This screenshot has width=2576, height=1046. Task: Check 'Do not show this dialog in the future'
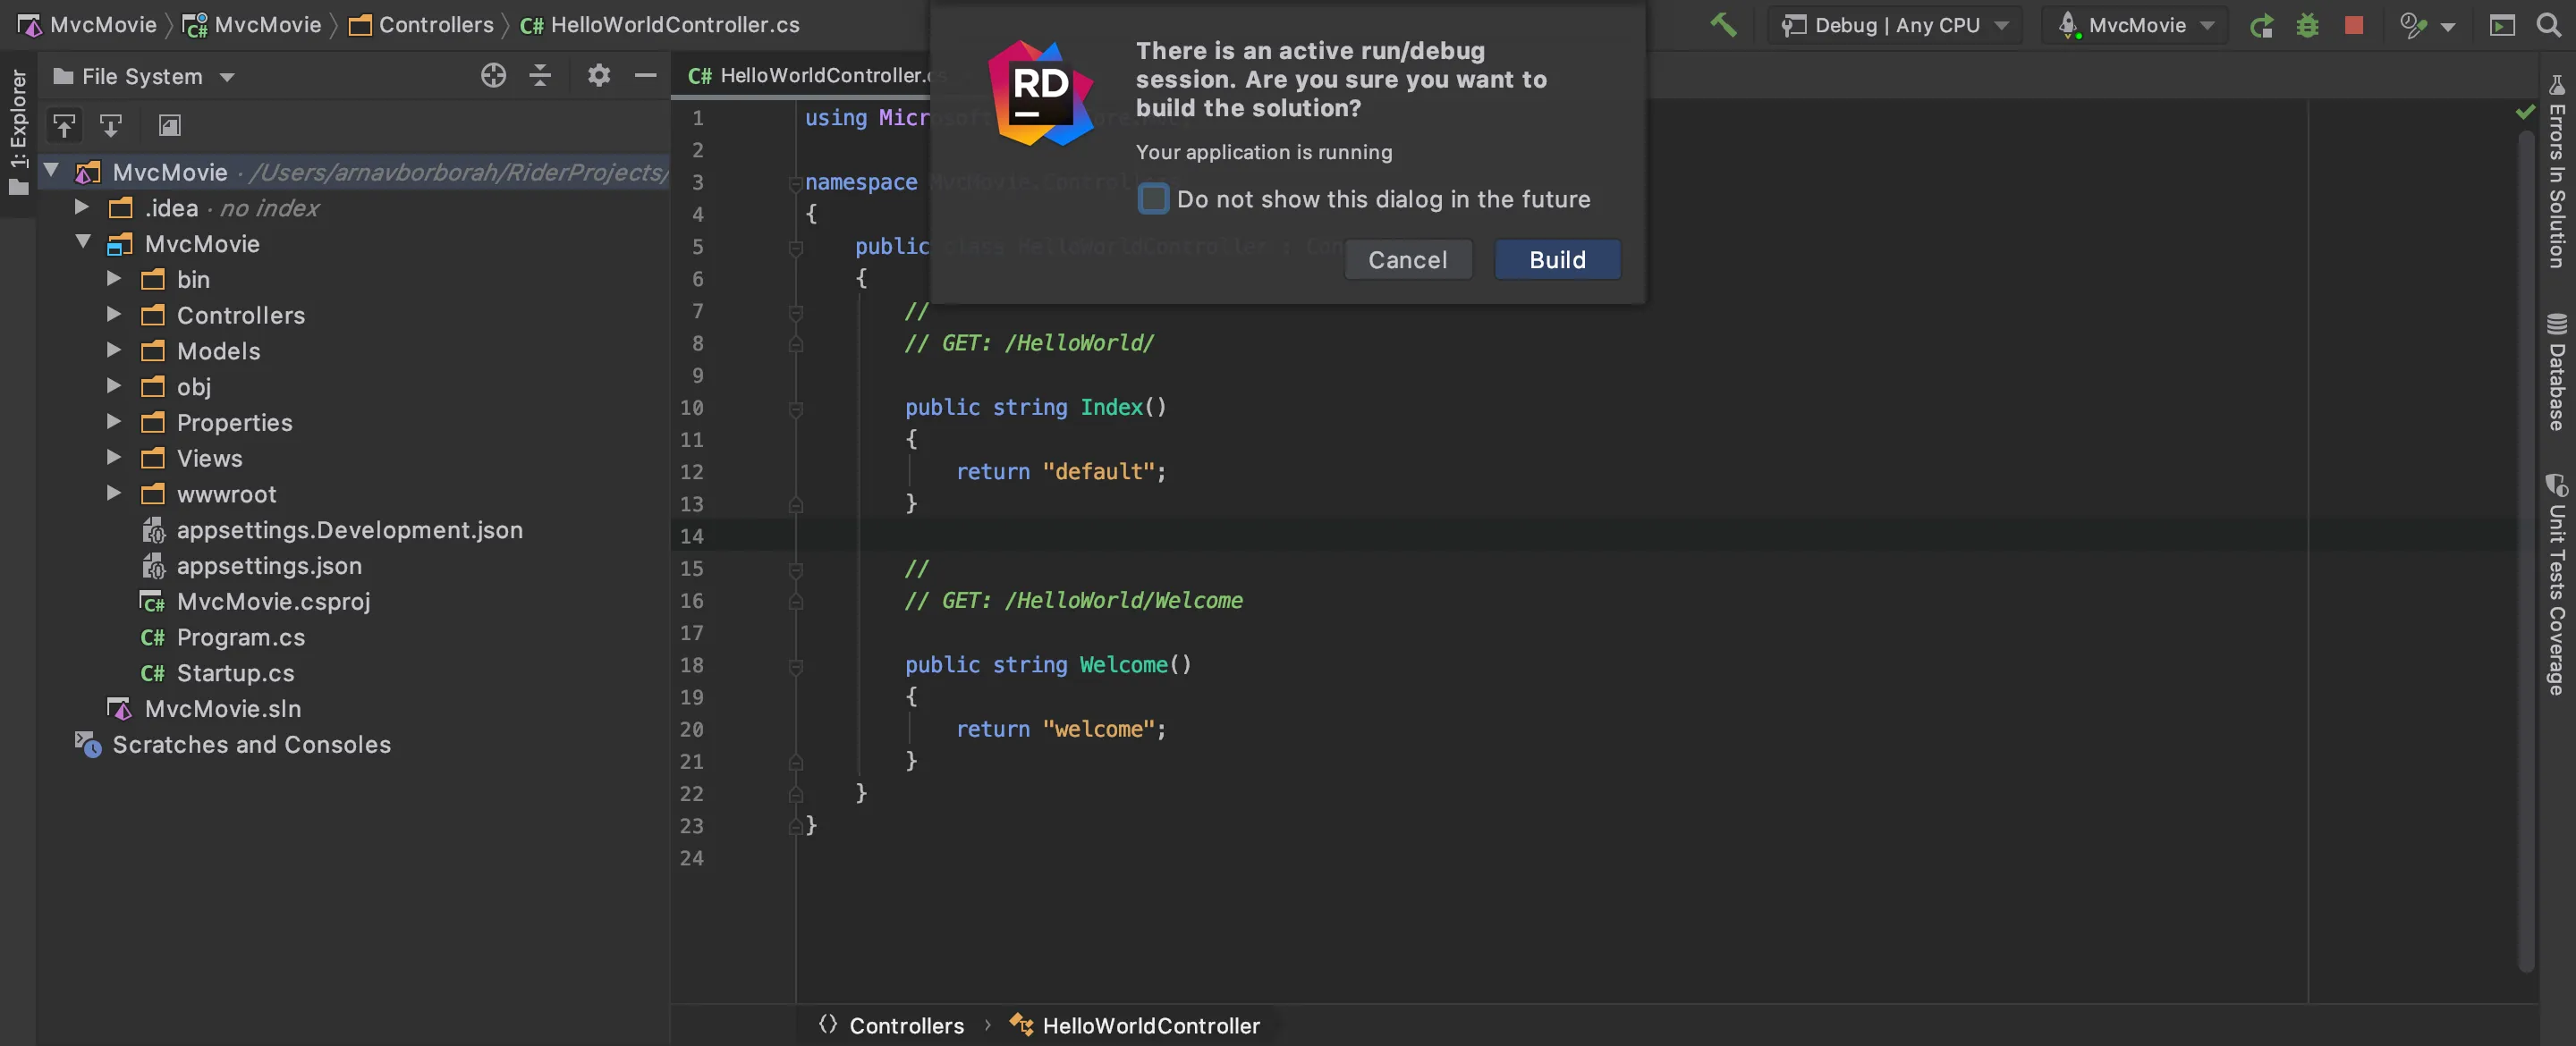pos(1153,199)
